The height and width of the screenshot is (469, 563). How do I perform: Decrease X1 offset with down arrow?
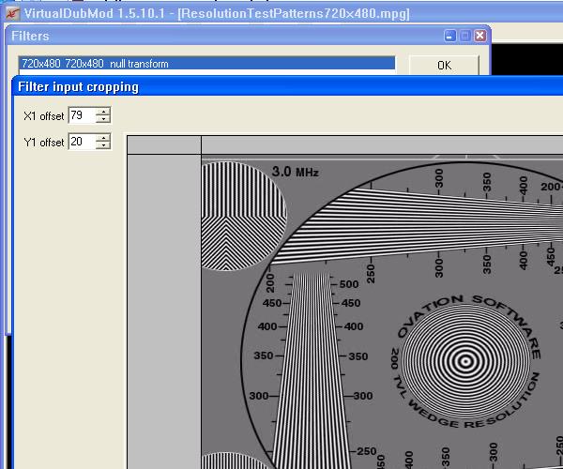pos(103,119)
